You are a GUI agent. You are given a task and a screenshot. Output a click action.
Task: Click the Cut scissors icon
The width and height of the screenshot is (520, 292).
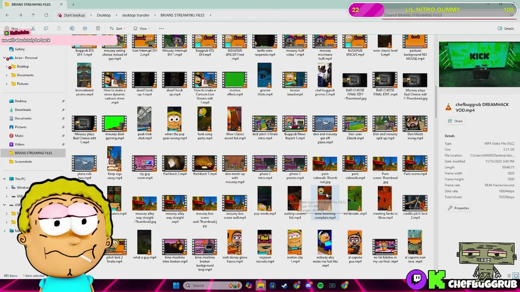[x=33, y=28]
